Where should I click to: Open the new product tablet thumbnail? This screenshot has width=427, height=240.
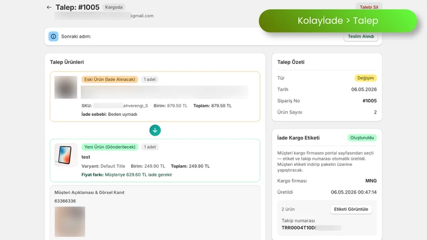tap(66, 155)
